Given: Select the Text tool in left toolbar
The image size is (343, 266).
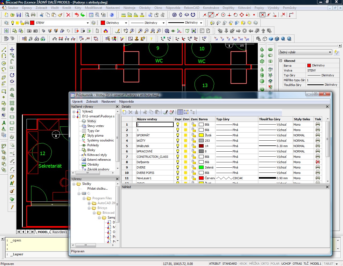Looking at the screenshot, I should pyautogui.click(x=4, y=123).
